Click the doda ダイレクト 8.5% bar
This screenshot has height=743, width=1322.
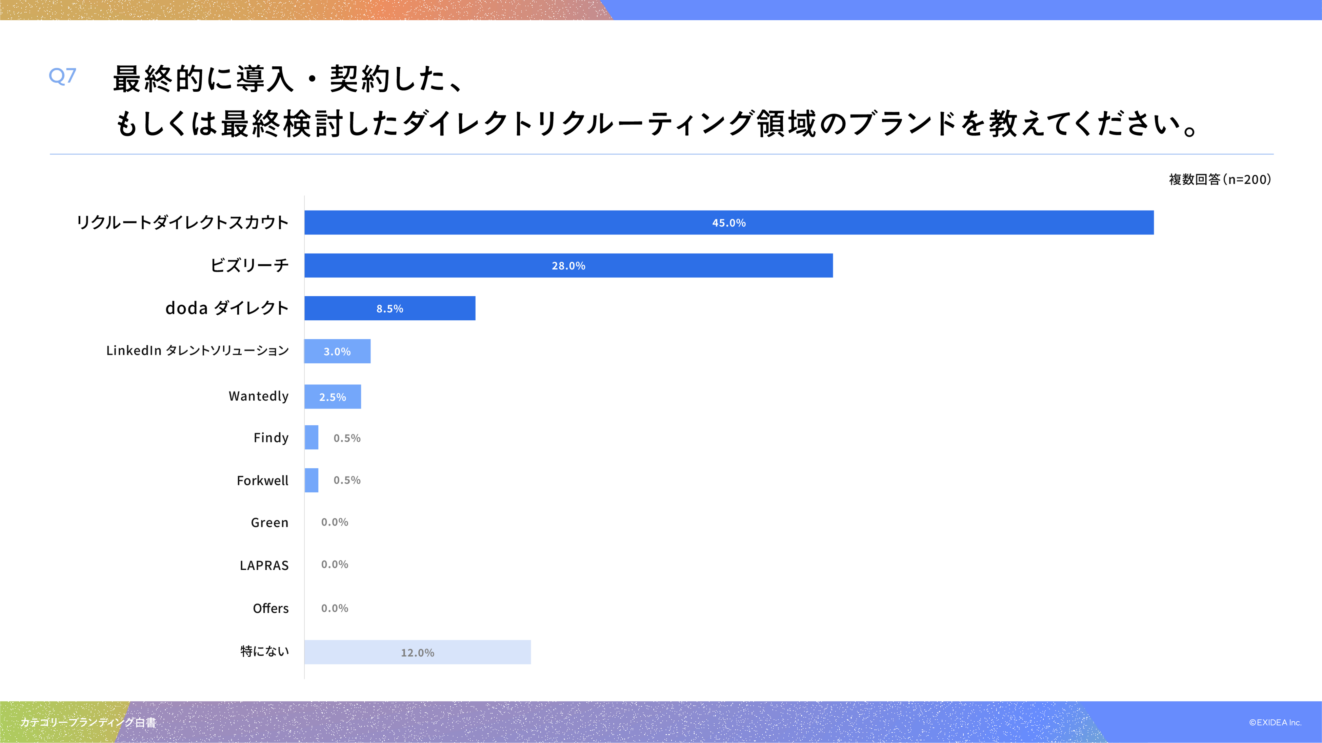pos(389,308)
